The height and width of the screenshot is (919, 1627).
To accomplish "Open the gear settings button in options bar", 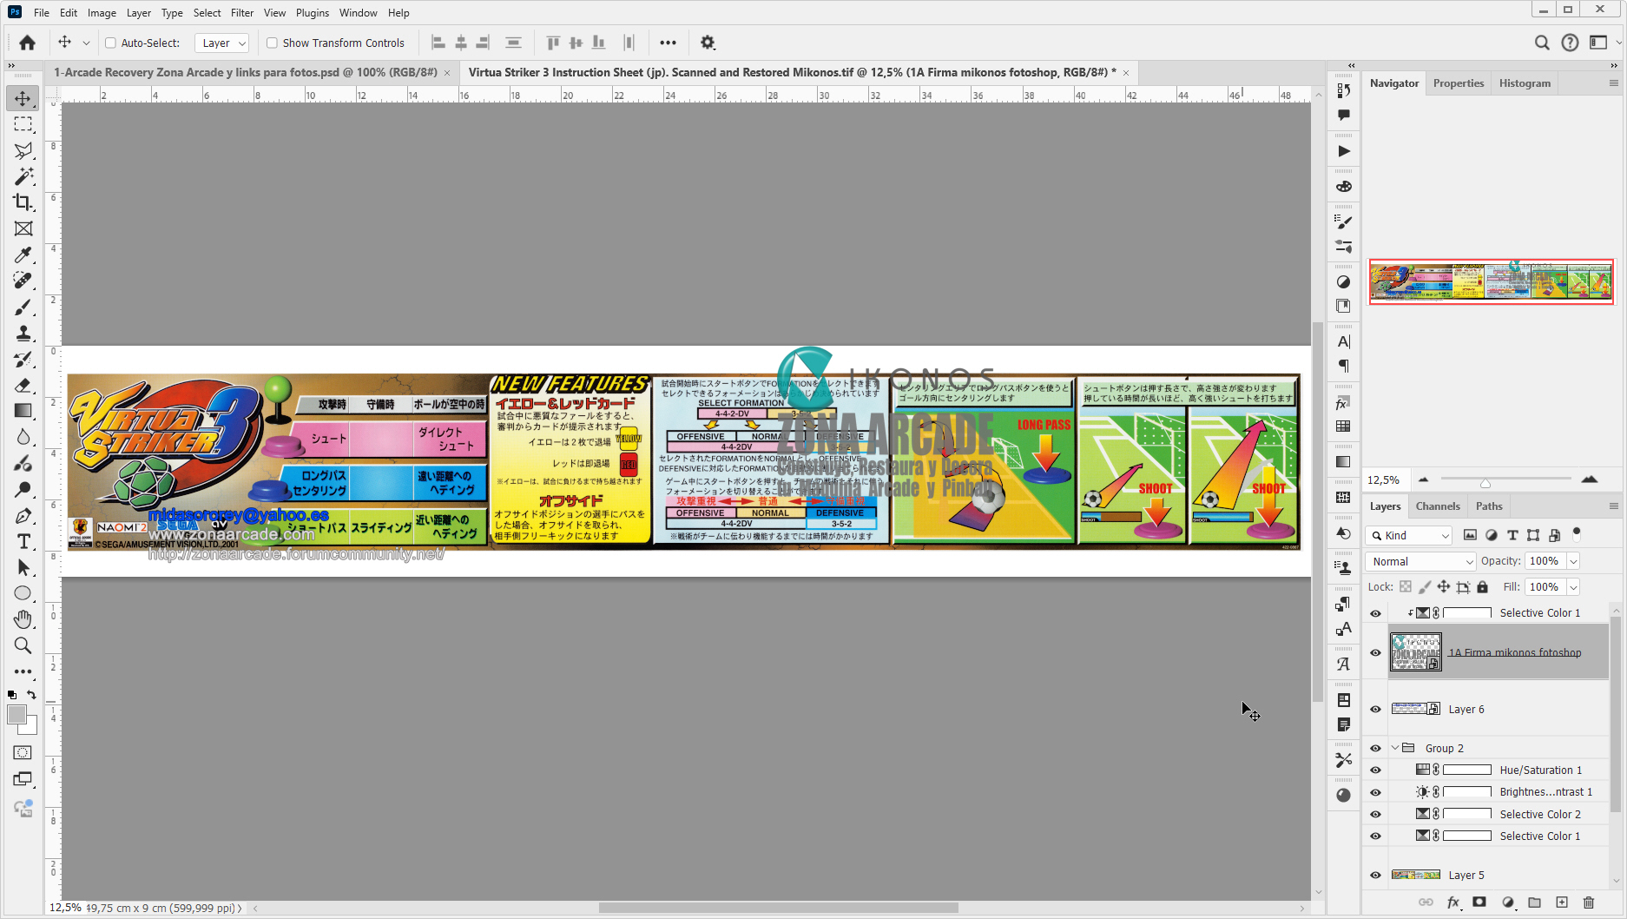I will click(708, 43).
